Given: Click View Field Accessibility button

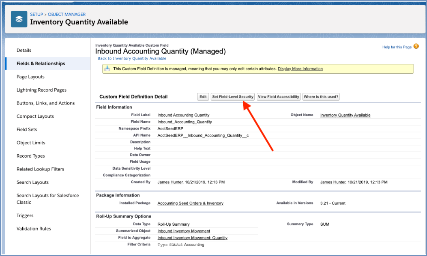Looking at the screenshot, I should coord(279,96).
